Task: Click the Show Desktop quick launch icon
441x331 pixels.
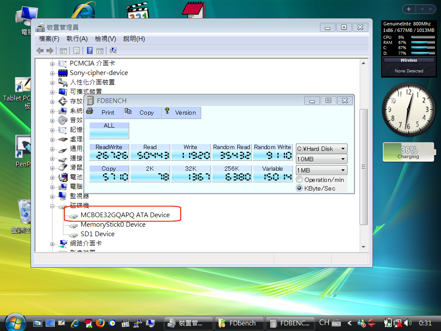Action: point(50,323)
